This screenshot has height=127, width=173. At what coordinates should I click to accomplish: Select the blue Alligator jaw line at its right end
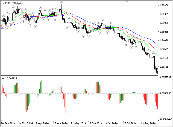pos(157,44)
